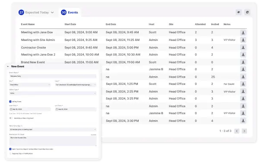259x162 pixels.
Task: Select the 'Meeting with Site Admin' event name
Action: 38,40
